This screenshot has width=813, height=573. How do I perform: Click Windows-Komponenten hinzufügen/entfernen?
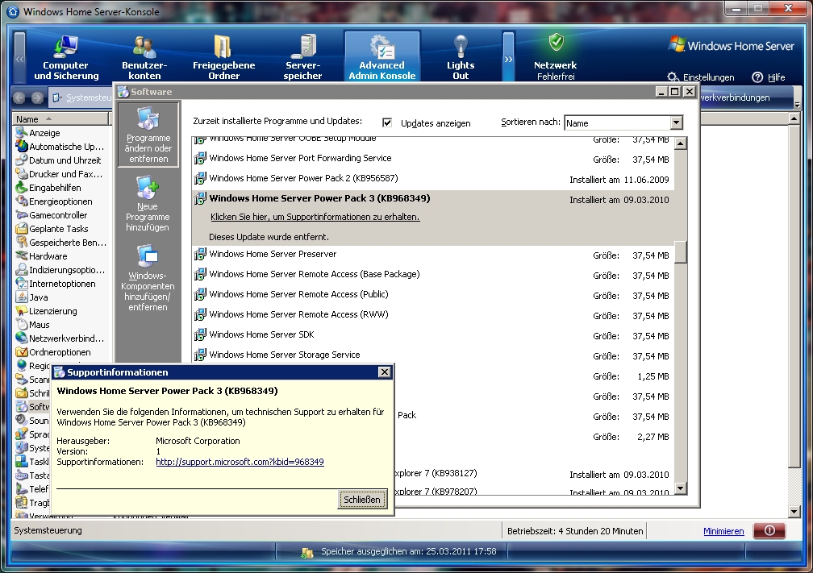pyautogui.click(x=148, y=278)
